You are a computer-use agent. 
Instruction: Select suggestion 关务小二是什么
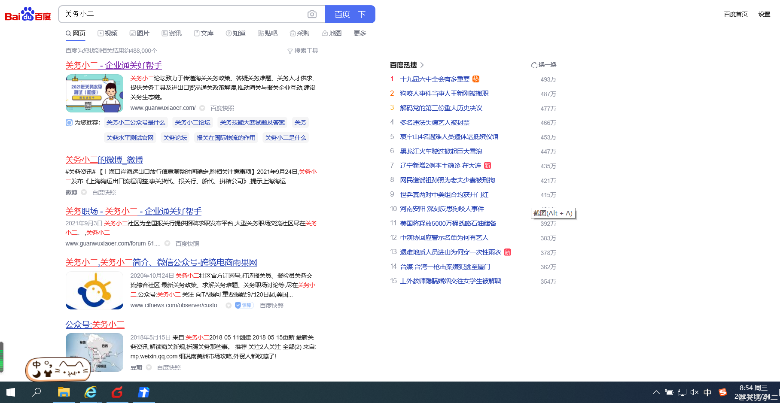(286, 138)
